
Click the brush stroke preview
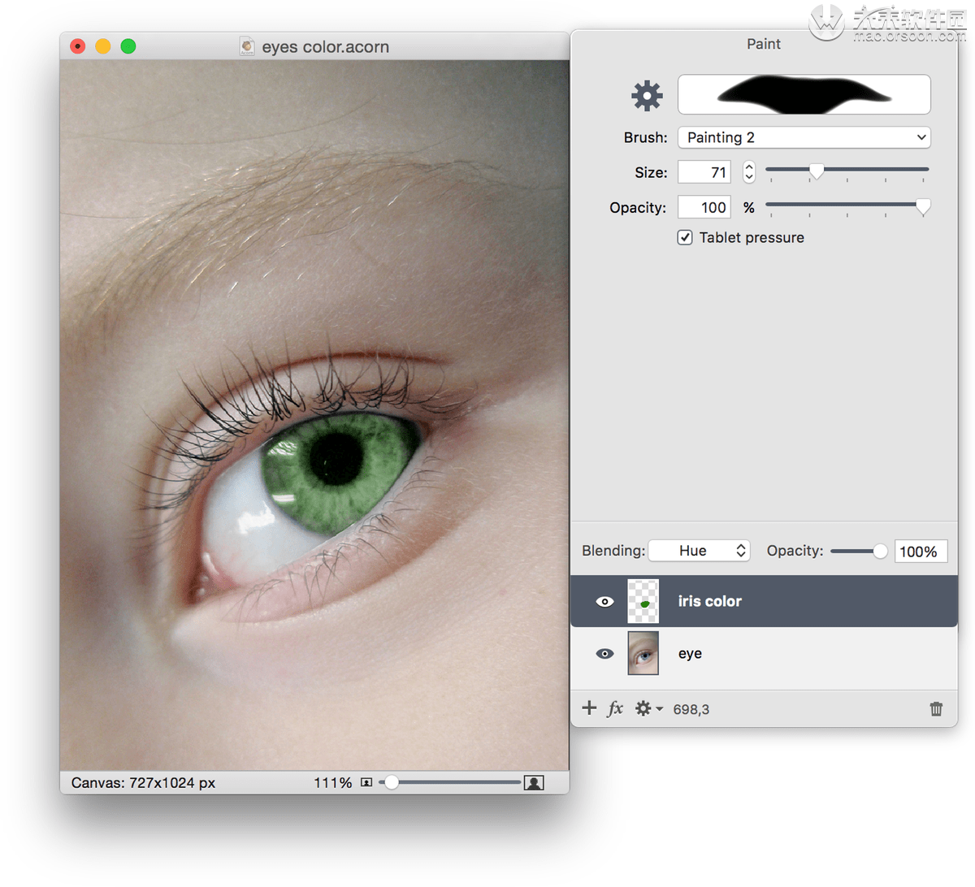coord(804,95)
